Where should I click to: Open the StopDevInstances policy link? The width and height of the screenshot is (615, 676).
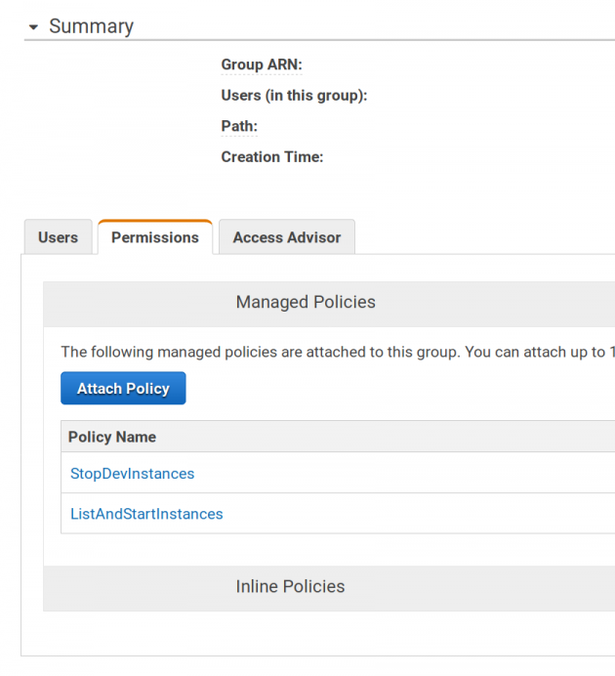132,474
